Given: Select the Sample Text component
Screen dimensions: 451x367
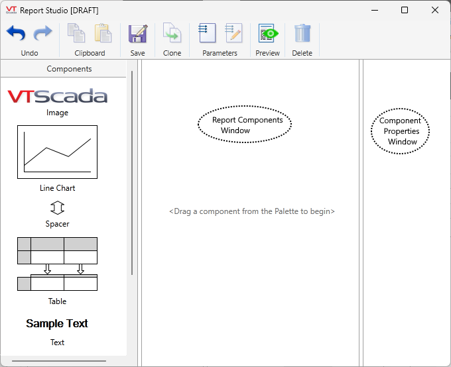Looking at the screenshot, I should click(x=57, y=323).
